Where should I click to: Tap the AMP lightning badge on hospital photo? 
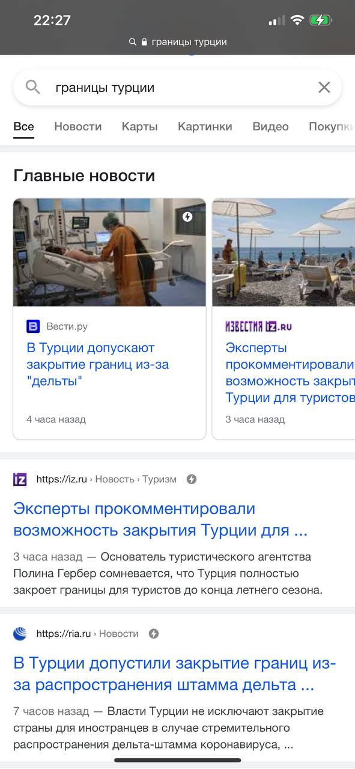pyautogui.click(x=187, y=216)
